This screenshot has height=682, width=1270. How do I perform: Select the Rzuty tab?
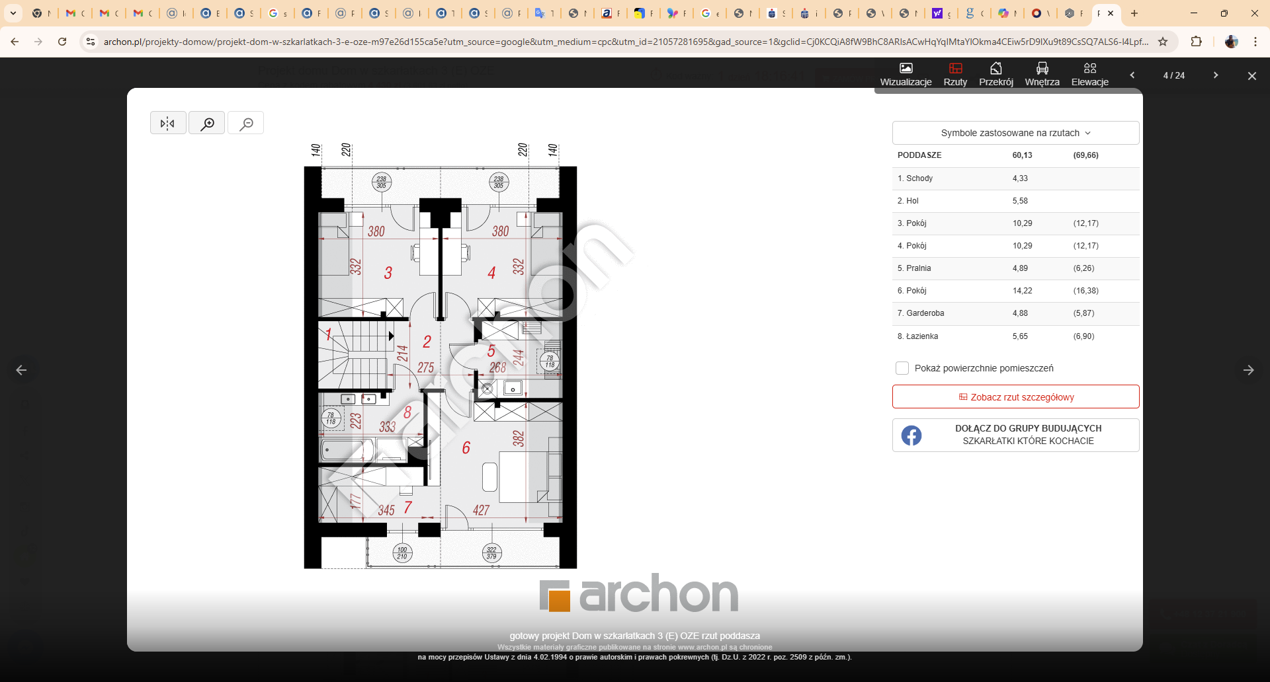pos(955,74)
